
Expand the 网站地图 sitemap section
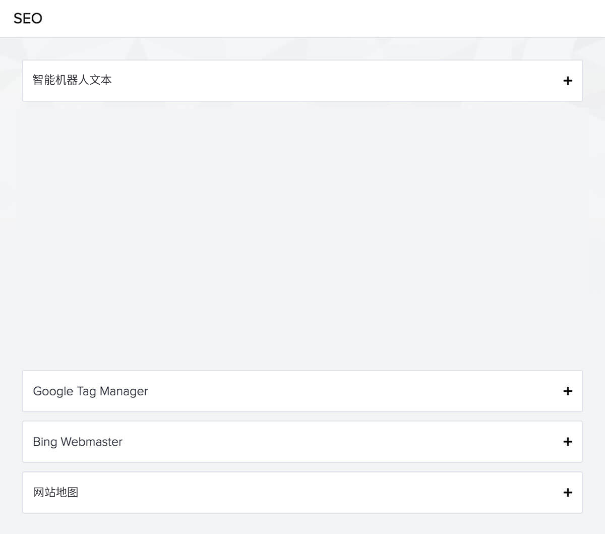click(302, 493)
